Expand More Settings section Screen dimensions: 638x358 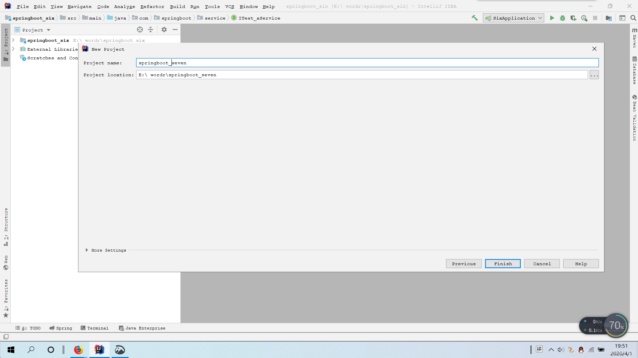click(x=87, y=250)
